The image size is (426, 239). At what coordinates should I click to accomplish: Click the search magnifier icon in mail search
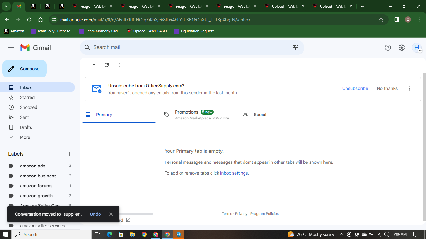(87, 47)
